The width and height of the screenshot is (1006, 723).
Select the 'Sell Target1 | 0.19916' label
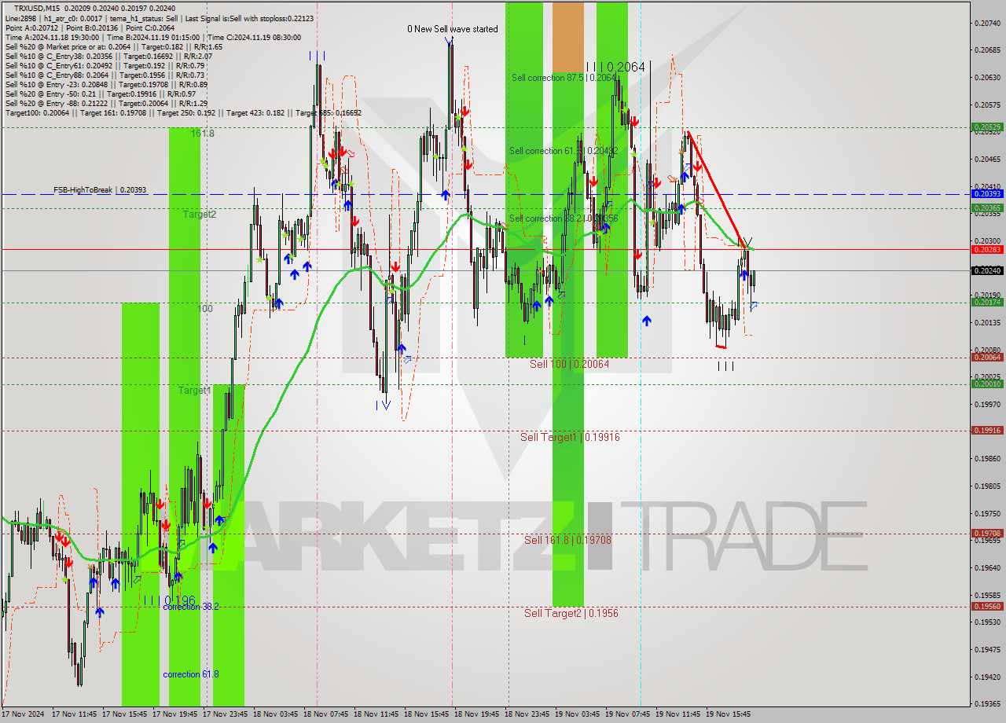click(570, 437)
